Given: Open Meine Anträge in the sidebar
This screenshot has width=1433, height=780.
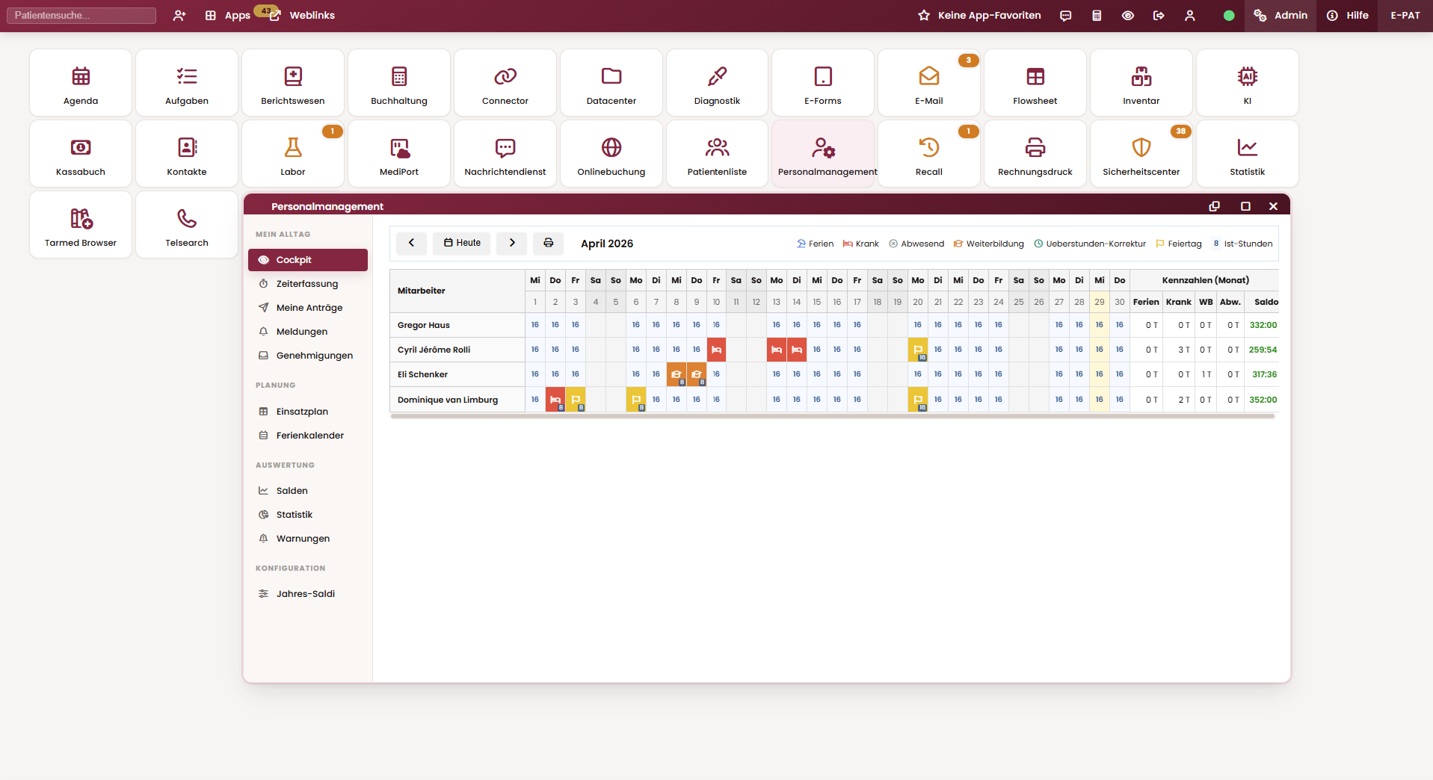Looking at the screenshot, I should pyautogui.click(x=308, y=308).
